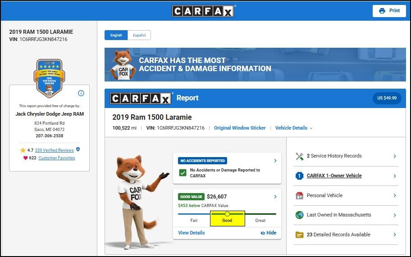Click the US $49.99 price pill
Viewport: 411px width, 257px height.
tap(387, 98)
